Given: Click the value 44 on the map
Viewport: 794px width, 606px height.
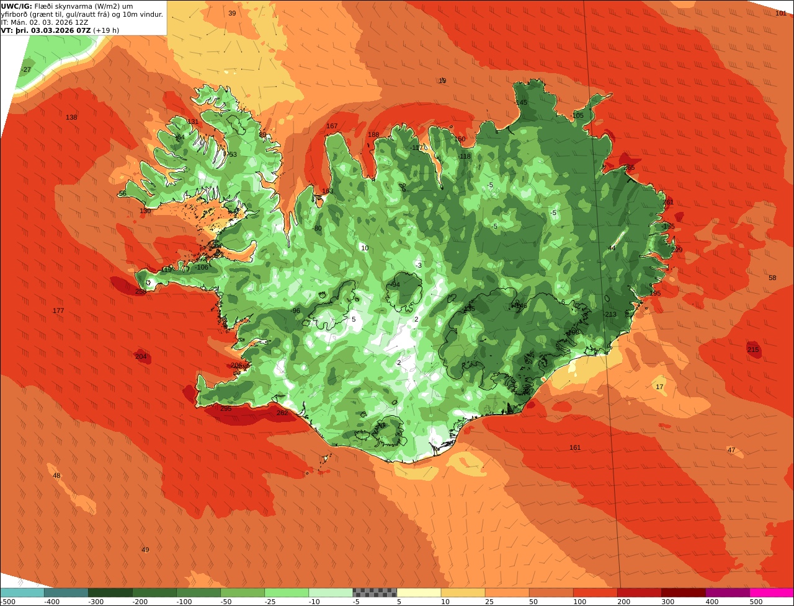Looking at the screenshot, I should tap(612, 248).
